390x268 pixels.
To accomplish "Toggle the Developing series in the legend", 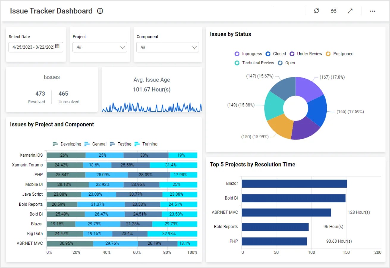I will tap(55, 144).
